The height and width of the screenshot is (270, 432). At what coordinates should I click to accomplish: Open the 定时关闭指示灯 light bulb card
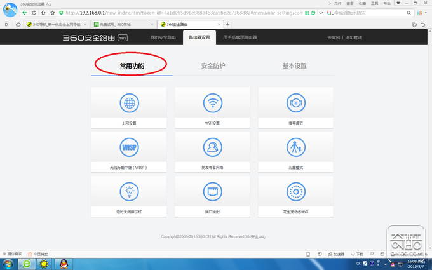point(129,196)
